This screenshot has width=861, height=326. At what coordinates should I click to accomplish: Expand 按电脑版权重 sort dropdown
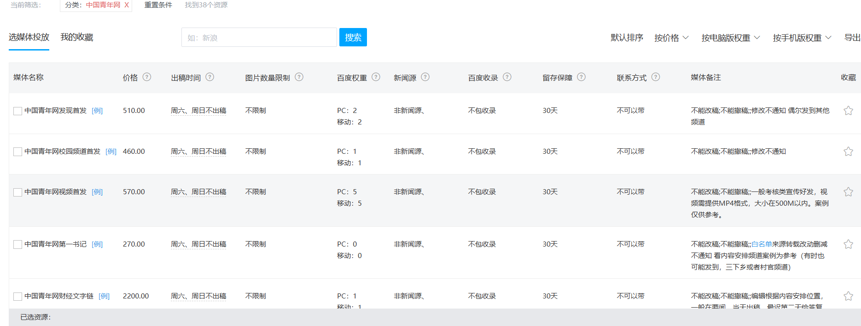tap(731, 38)
